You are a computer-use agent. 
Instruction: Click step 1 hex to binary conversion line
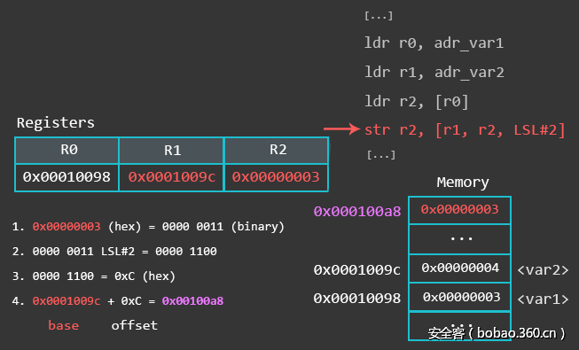coord(148,226)
